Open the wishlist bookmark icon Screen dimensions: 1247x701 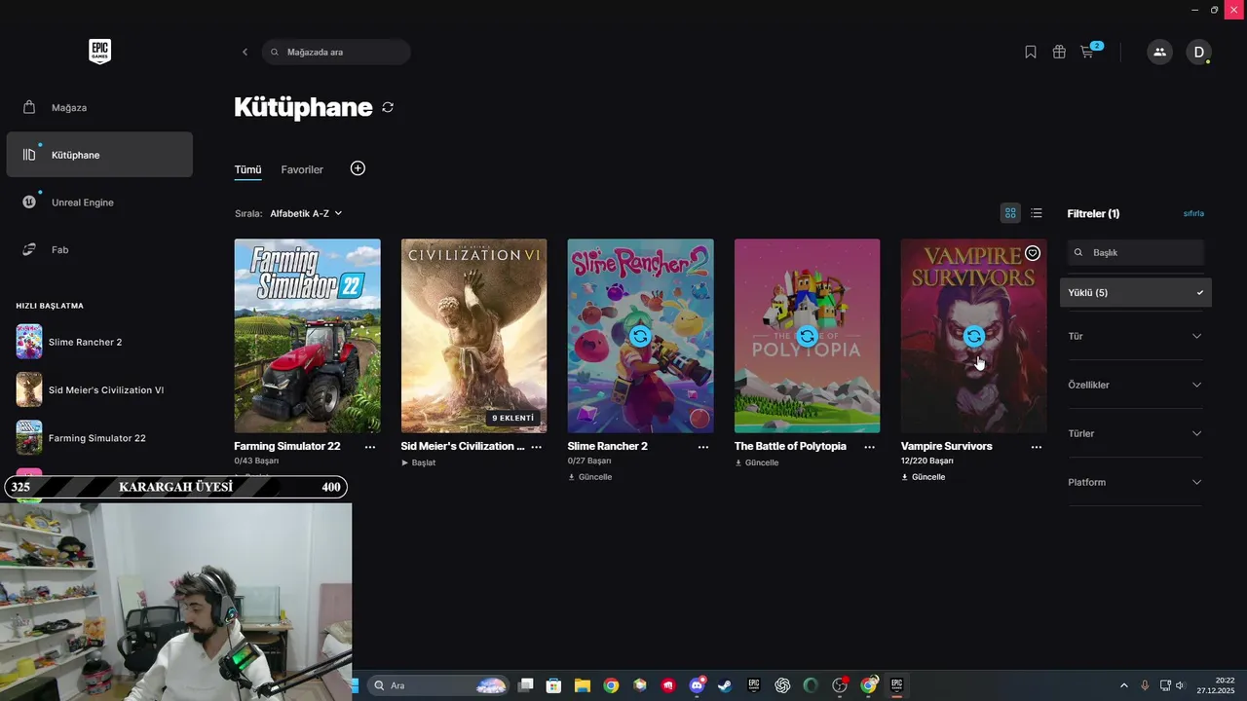click(1031, 52)
